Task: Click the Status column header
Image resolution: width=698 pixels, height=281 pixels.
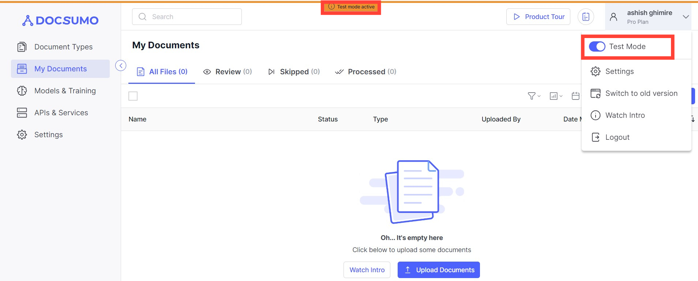Action: pyautogui.click(x=328, y=119)
